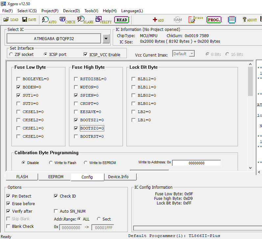Viewport: 262px width, 239px height.
Task: Click the SAVE toolbar icon
Action: pos(29,20)
